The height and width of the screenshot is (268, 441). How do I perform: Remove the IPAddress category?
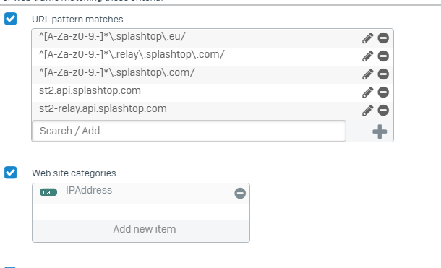pyautogui.click(x=240, y=193)
